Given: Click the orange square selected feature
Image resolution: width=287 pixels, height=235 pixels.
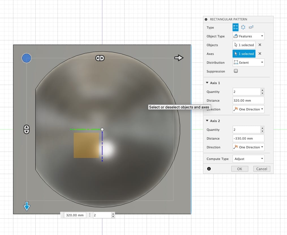Looking at the screenshot, I should [86, 145].
